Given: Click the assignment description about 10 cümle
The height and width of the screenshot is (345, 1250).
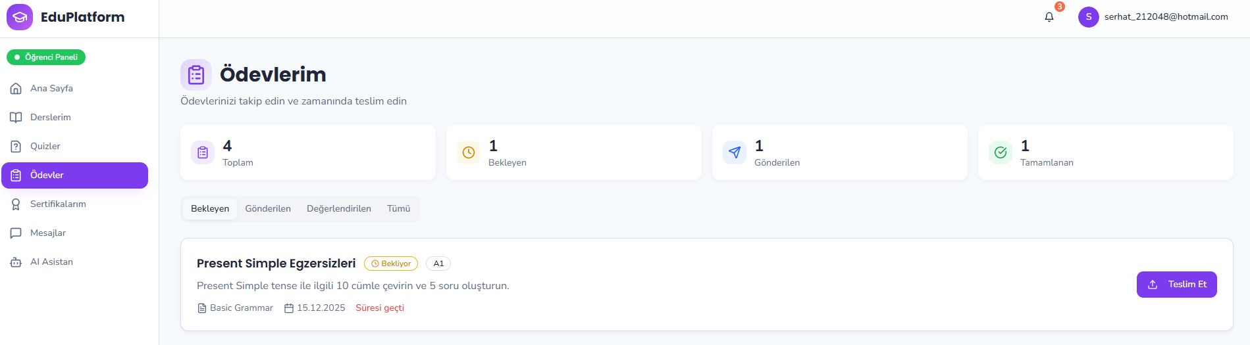Looking at the screenshot, I should click(353, 286).
